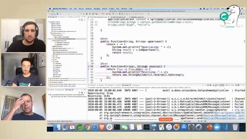Open the Music app in the Dock

169,127
